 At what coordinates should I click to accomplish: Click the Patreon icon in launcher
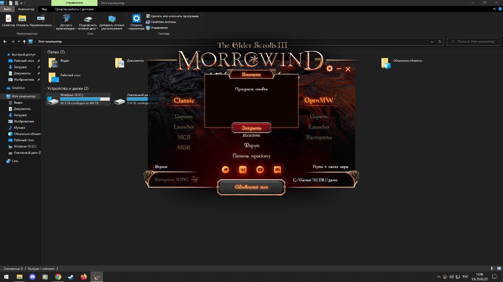point(226,170)
